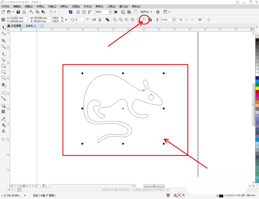Switch to the 欢迎屏幕 tab

click(14, 26)
